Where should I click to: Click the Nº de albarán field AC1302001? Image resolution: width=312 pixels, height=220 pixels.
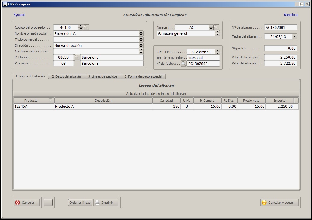tap(281, 27)
